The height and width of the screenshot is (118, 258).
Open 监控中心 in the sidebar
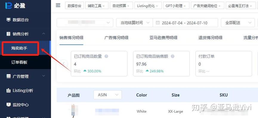(x=21, y=105)
